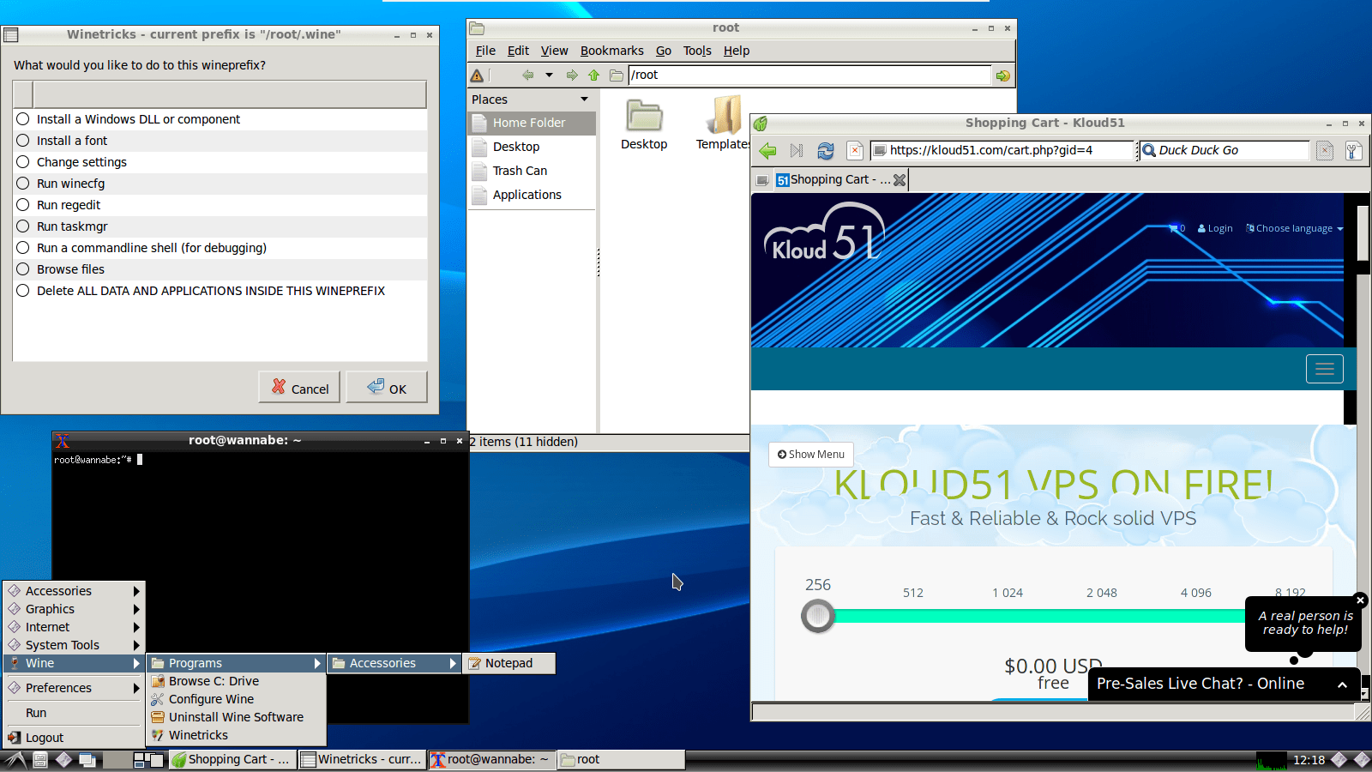Image resolution: width=1372 pixels, height=772 pixels.
Task: Expand Graphics submenu in start menu
Action: coord(74,609)
